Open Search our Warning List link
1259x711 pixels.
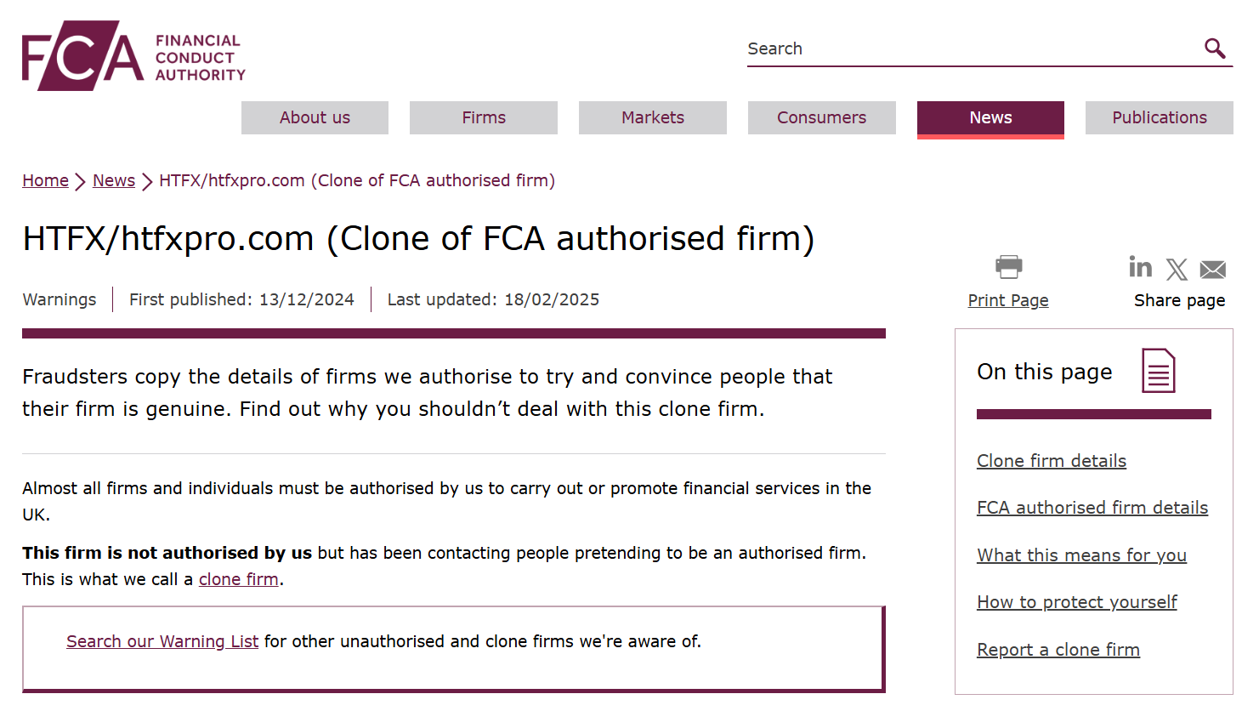pos(162,641)
